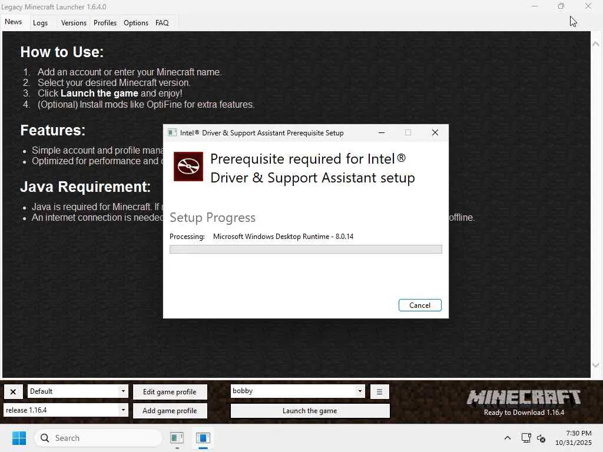The width and height of the screenshot is (603, 452).
Task: Click the Minecraft launcher taskbar icon
Action: pyautogui.click(x=203, y=438)
